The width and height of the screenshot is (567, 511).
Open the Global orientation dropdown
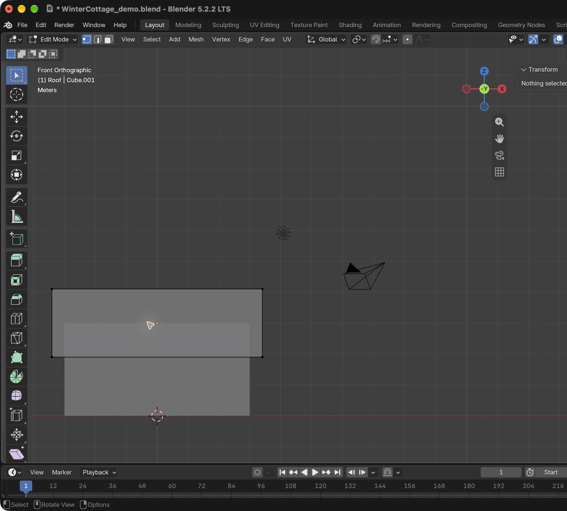pos(326,40)
